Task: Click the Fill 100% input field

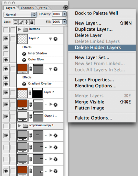Action: click(x=57, y=22)
